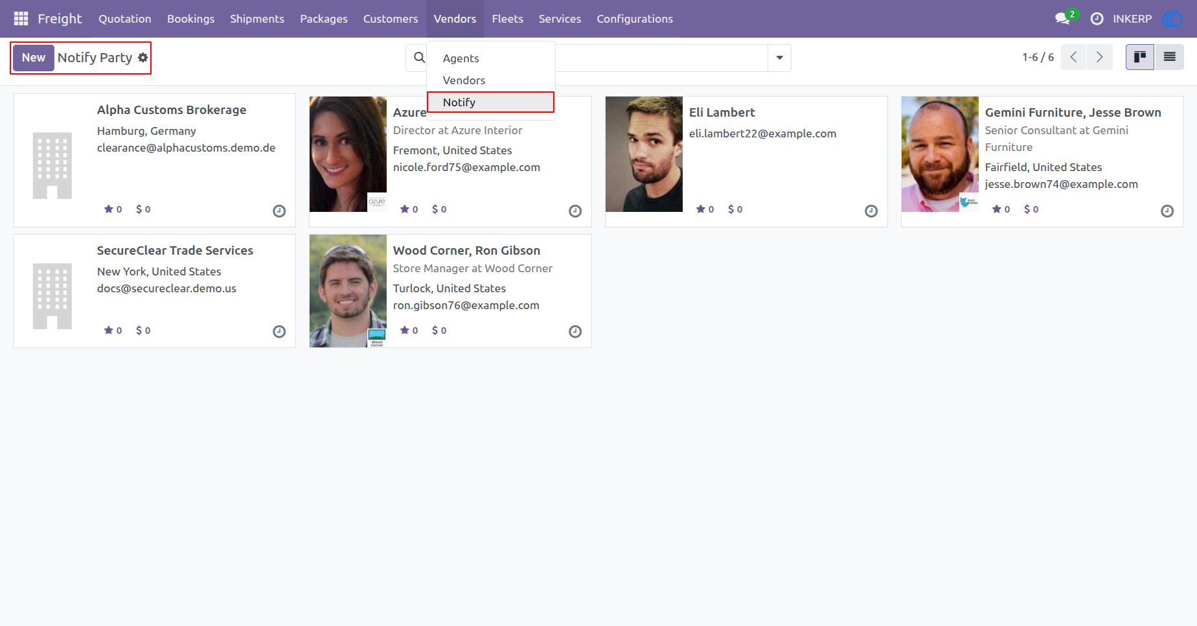Open activity clock on Wood Corner card
The image size is (1197, 626).
click(x=575, y=331)
